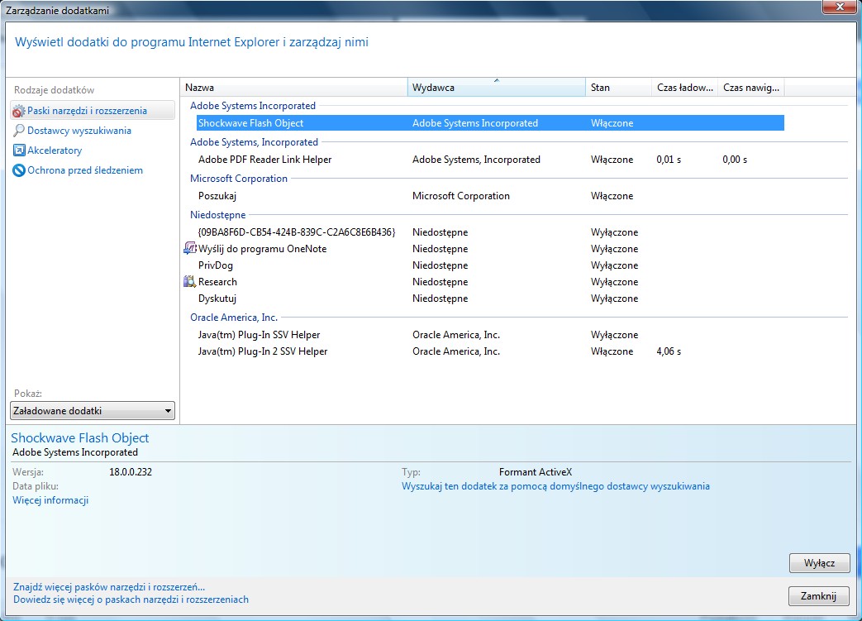The width and height of the screenshot is (862, 621).
Task: Select the Research add-on row
Action: click(490, 282)
